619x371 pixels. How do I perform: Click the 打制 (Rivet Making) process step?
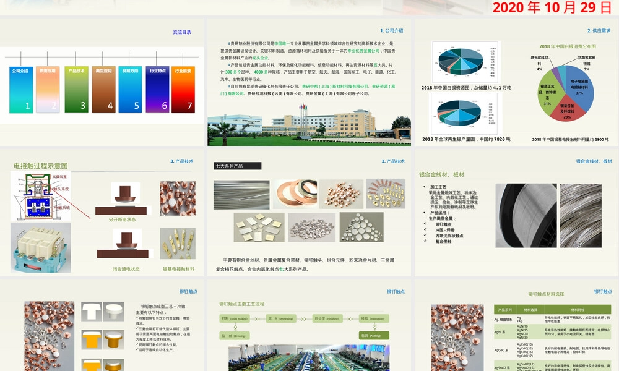[235, 318]
